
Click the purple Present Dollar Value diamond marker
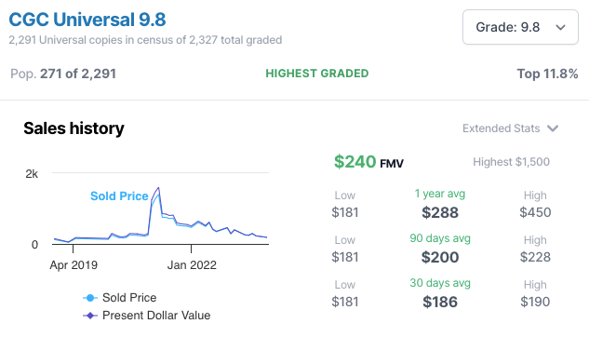click(x=90, y=316)
